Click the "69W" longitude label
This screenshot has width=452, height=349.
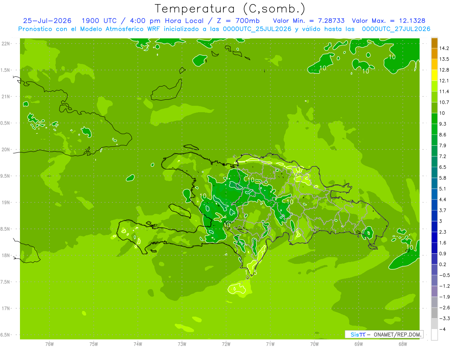point(358,344)
